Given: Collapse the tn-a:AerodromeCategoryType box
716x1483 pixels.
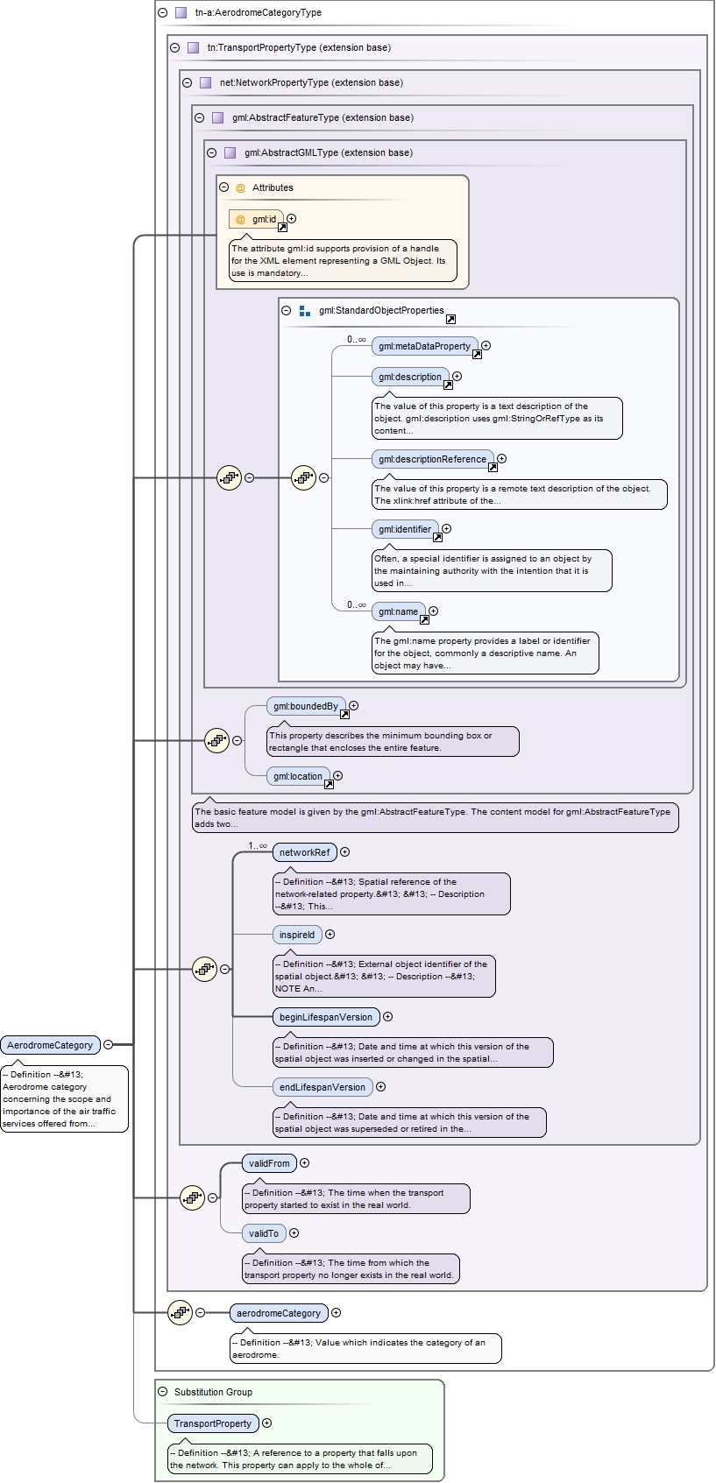Looking at the screenshot, I should click(x=163, y=13).
